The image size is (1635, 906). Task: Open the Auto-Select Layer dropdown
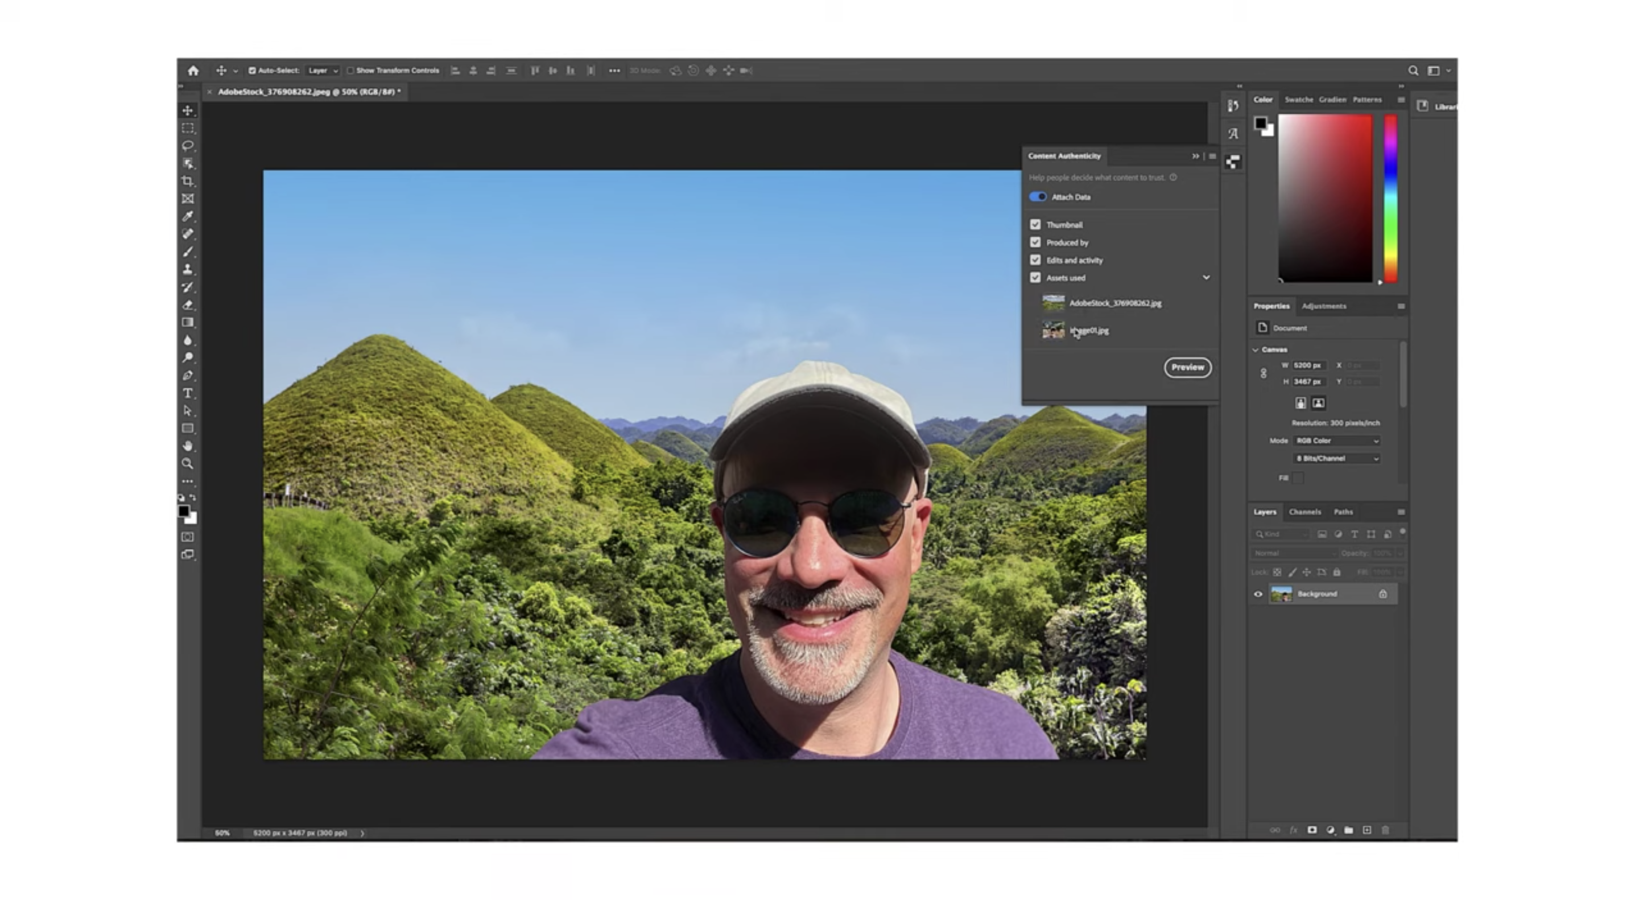(323, 71)
